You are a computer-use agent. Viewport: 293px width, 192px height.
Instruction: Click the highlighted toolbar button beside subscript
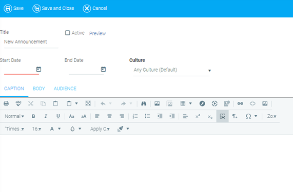[222, 116]
